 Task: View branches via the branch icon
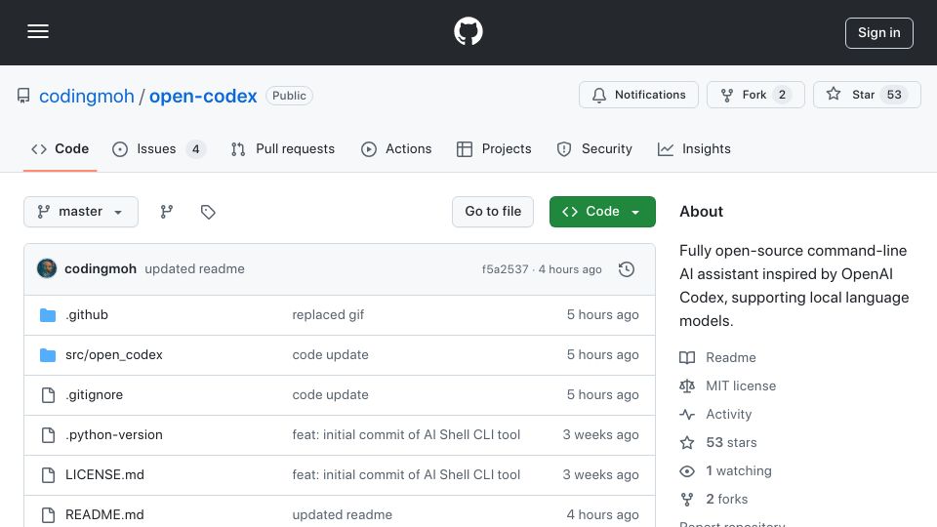[x=167, y=212]
